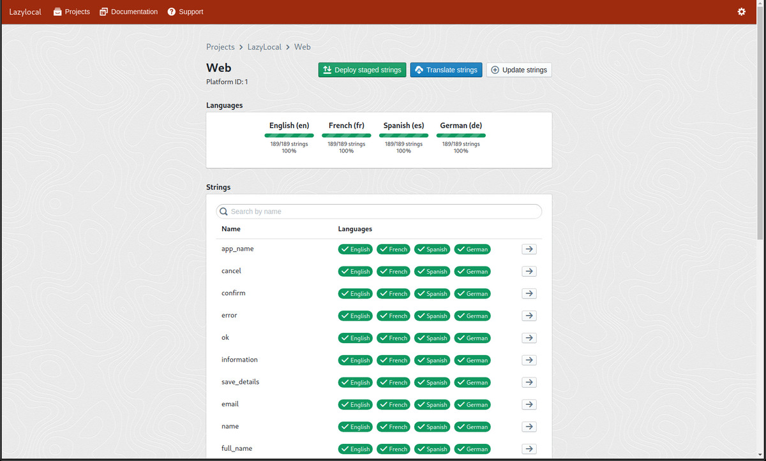
Task: Focus the Search by name field
Action: point(383,212)
